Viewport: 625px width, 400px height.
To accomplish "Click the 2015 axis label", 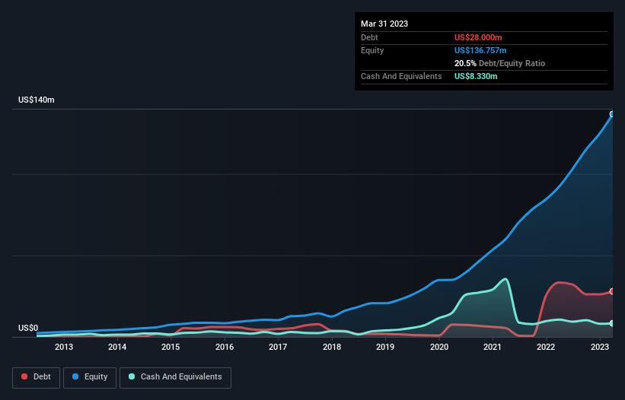I will point(171,347).
